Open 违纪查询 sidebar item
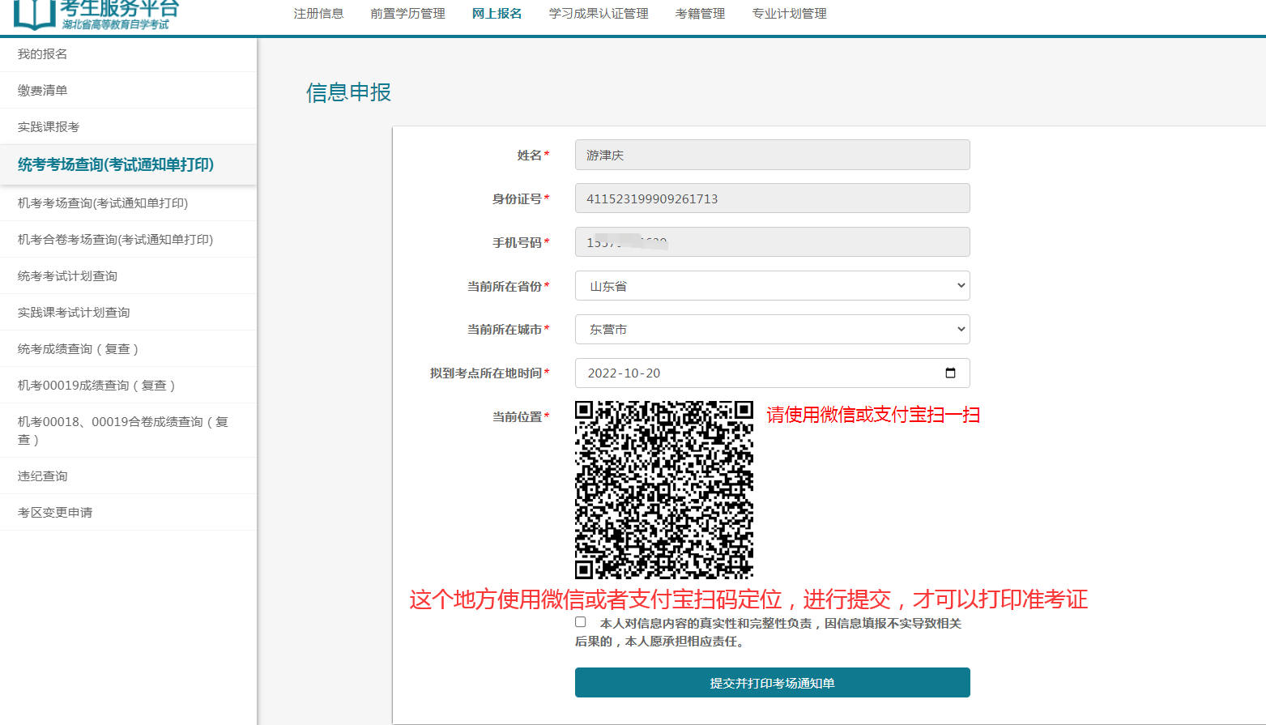 click(x=128, y=476)
